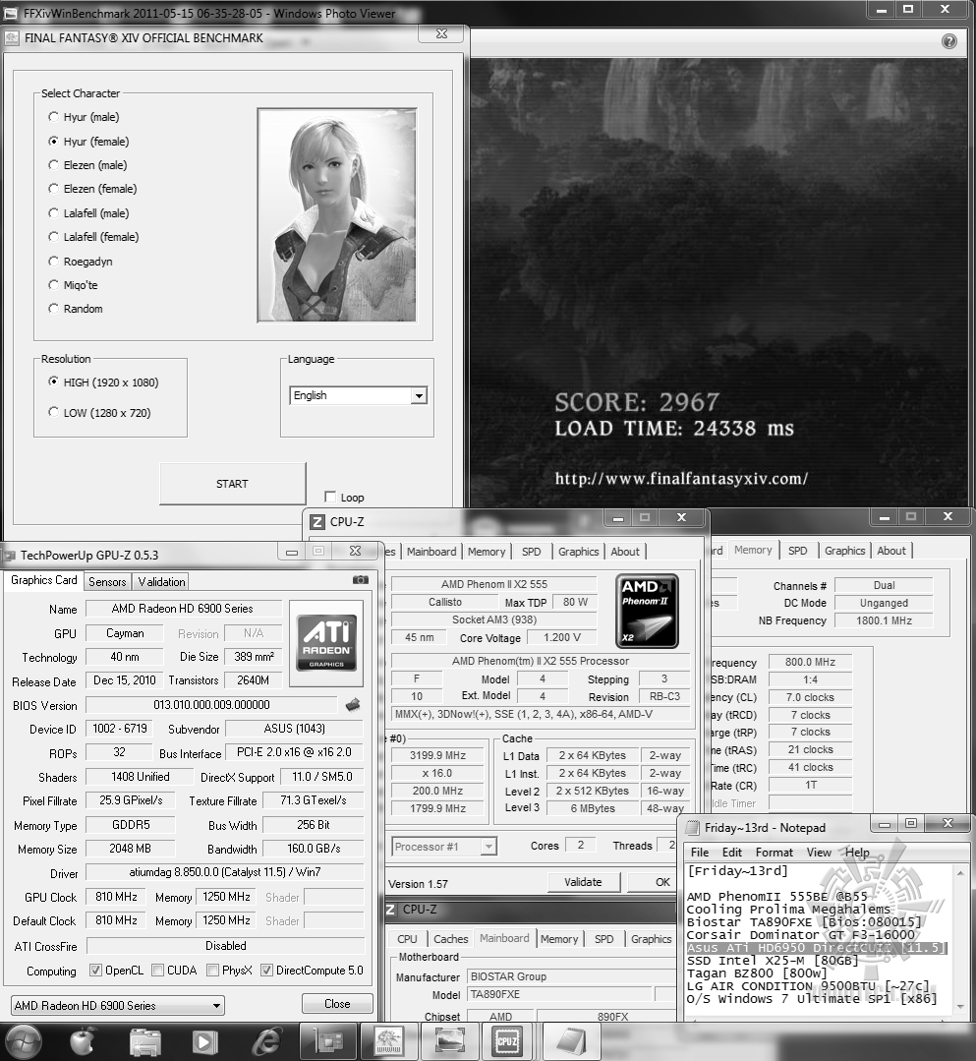Open the Caches tab in lower CPU-Z window
This screenshot has height=1061, width=976.
pyautogui.click(x=450, y=939)
